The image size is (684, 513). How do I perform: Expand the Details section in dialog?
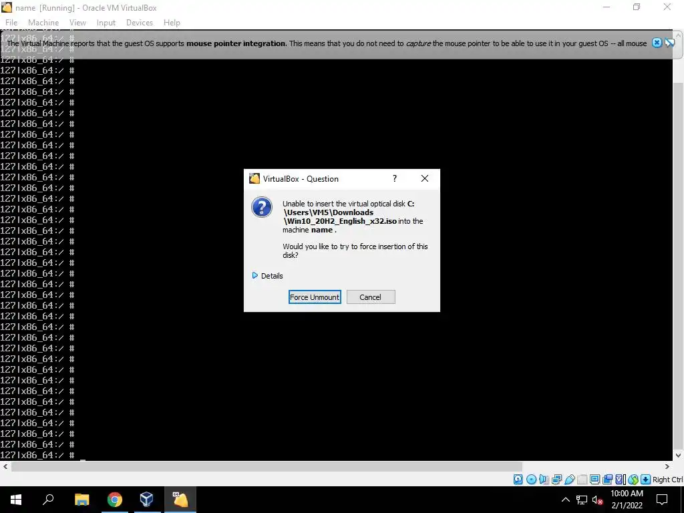(267, 276)
